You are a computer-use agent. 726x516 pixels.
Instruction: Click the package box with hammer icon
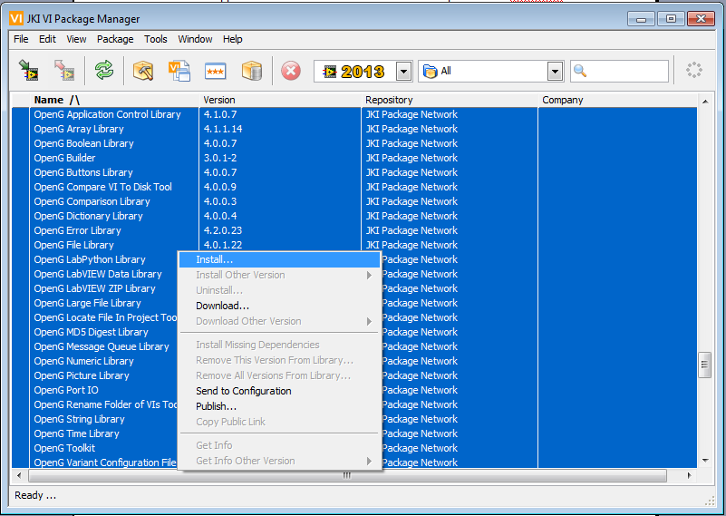(143, 71)
